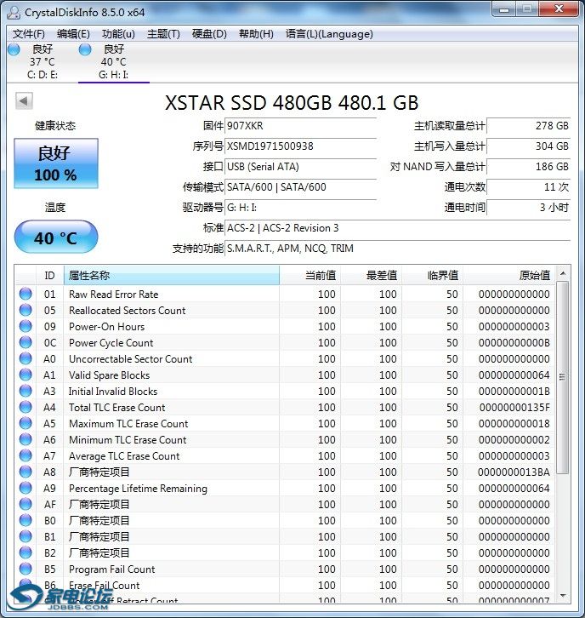Select the C: D: E: disk tab
The width and height of the screenshot is (585, 618).
pos(43,62)
